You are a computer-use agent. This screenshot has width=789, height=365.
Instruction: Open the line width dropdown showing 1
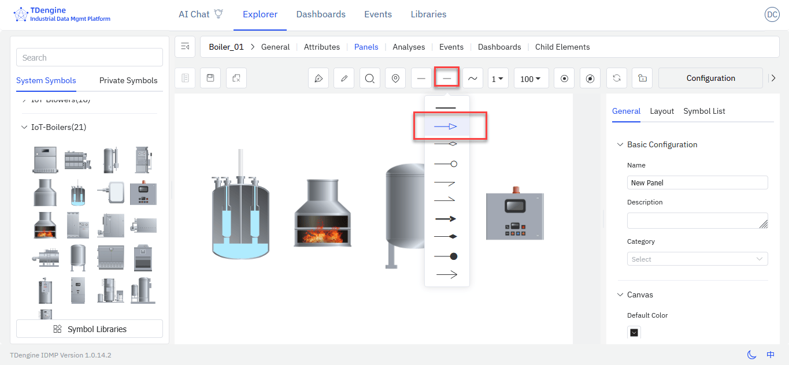[x=498, y=79]
